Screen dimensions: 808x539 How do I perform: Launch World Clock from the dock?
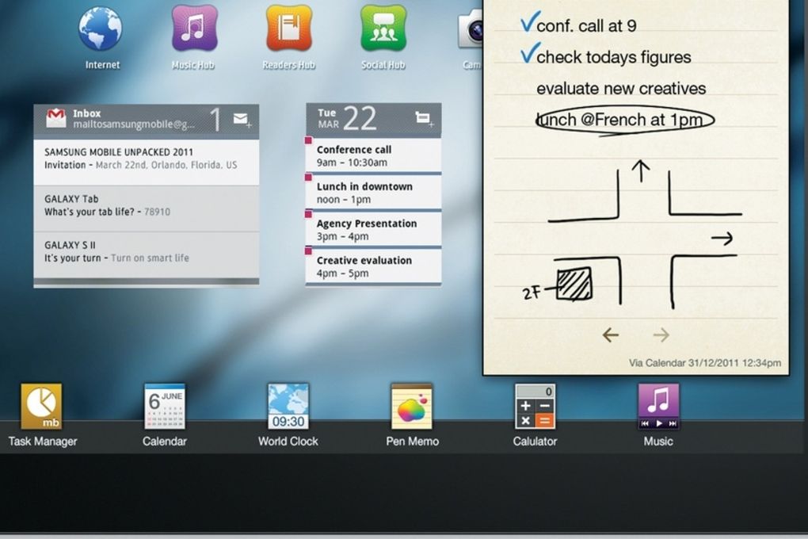[x=288, y=407]
